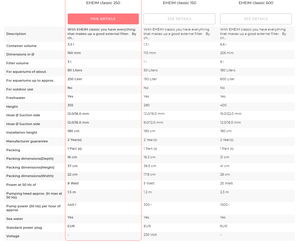Click the 205 mm dimension value

click(227, 53)
